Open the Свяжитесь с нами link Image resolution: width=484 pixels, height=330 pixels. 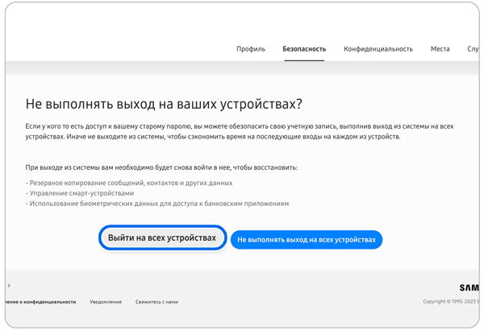coord(156,302)
